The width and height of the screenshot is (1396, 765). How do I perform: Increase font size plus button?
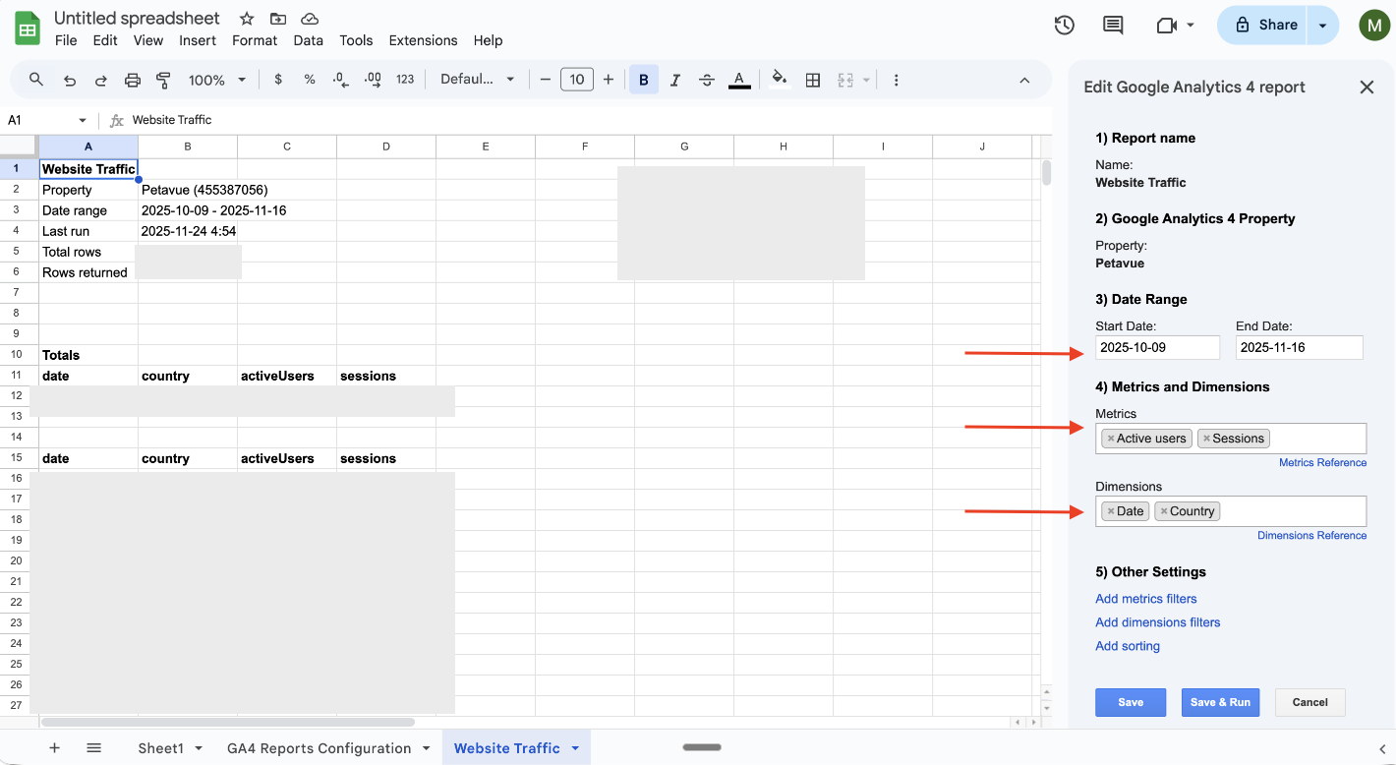(x=609, y=80)
